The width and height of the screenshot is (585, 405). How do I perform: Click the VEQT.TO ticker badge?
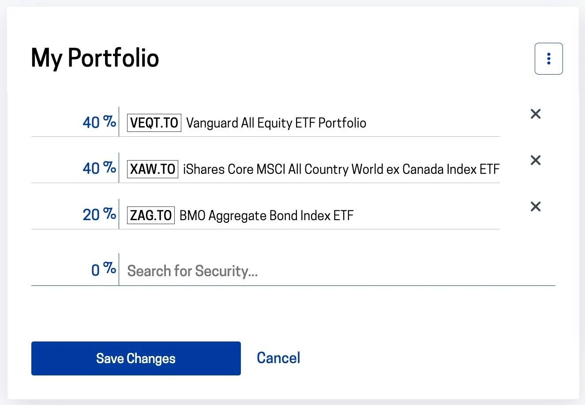click(154, 123)
